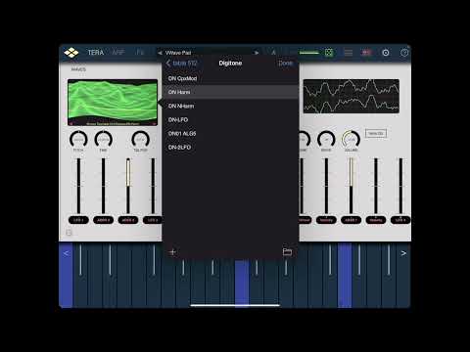This screenshot has width=470, height=352.
Task: Click the Digitone popup title
Action: (x=230, y=64)
